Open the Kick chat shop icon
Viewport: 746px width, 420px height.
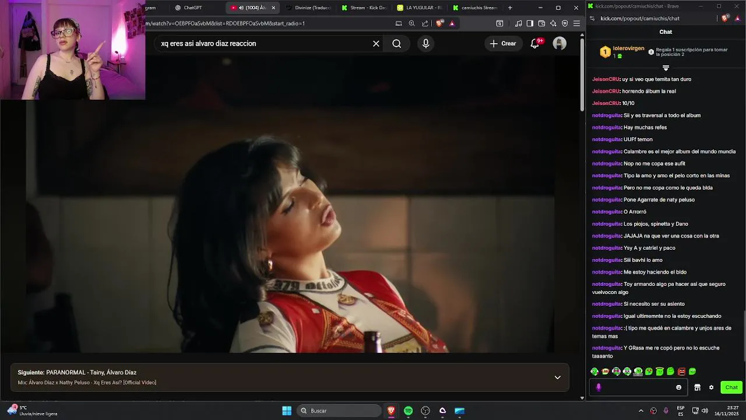697,387
